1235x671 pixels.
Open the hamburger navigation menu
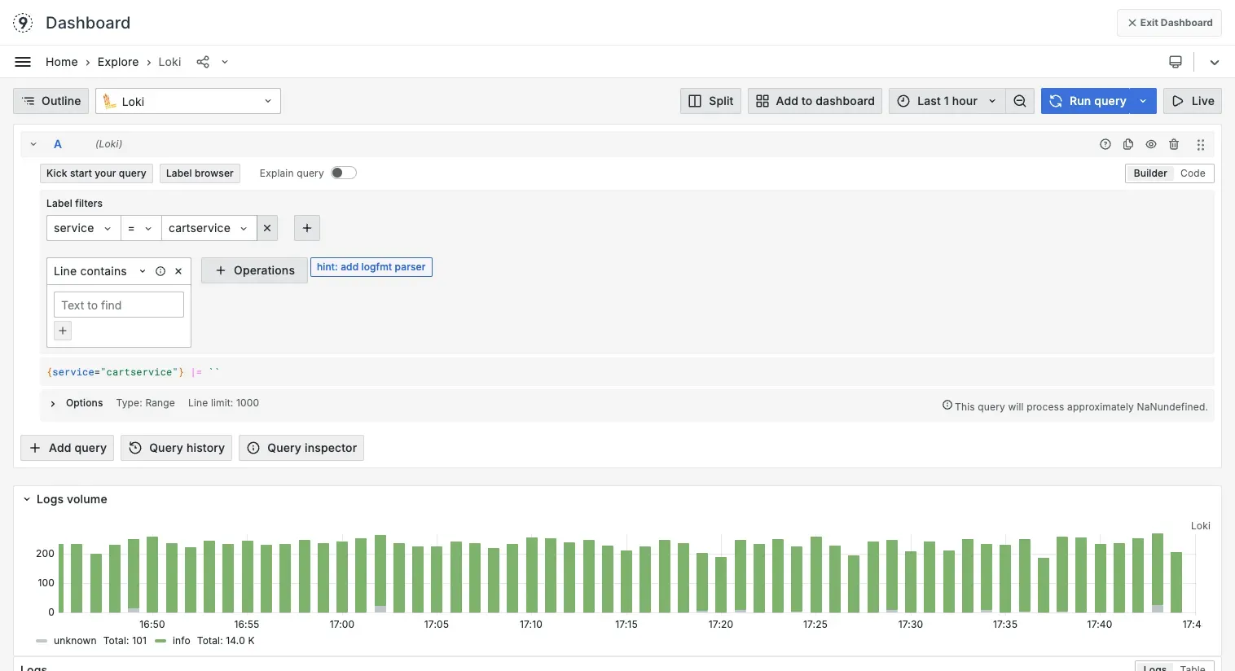(22, 61)
